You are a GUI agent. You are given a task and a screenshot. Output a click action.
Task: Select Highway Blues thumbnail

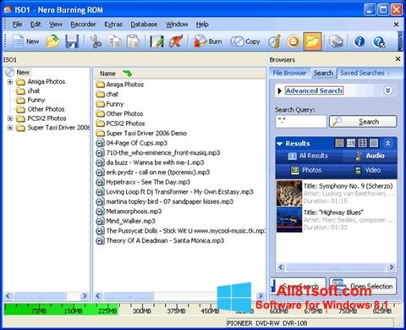click(x=289, y=219)
